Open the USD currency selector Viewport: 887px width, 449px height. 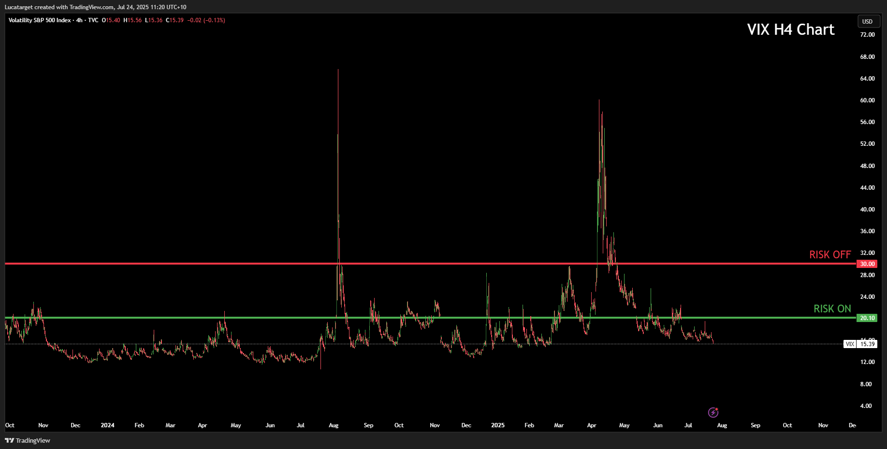click(x=868, y=21)
